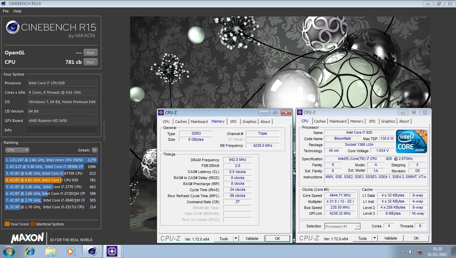Open Windows Explorer folder icon
This screenshot has height=258, width=456.
pyautogui.click(x=51, y=251)
